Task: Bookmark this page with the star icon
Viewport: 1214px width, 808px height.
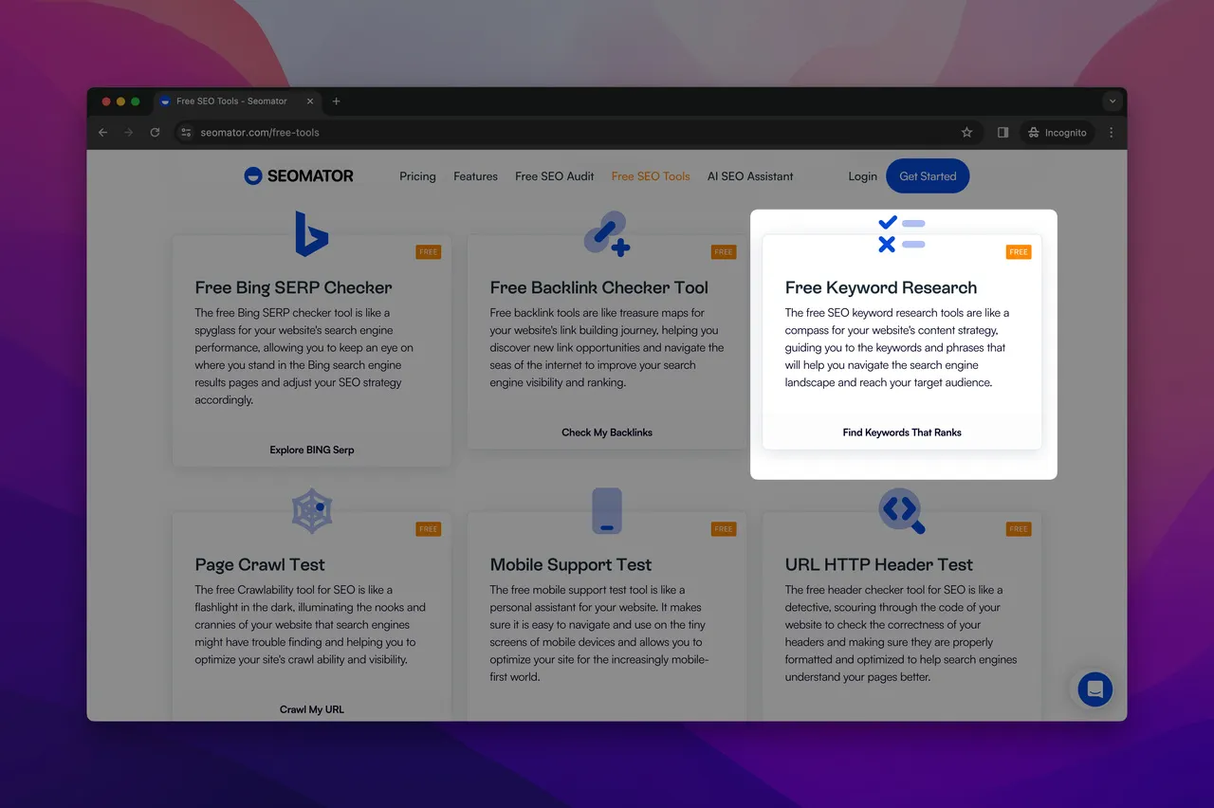Action: click(x=966, y=133)
